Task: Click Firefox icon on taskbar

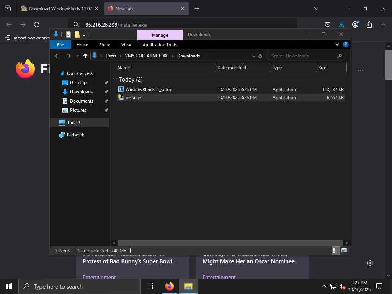Action: (x=170, y=286)
